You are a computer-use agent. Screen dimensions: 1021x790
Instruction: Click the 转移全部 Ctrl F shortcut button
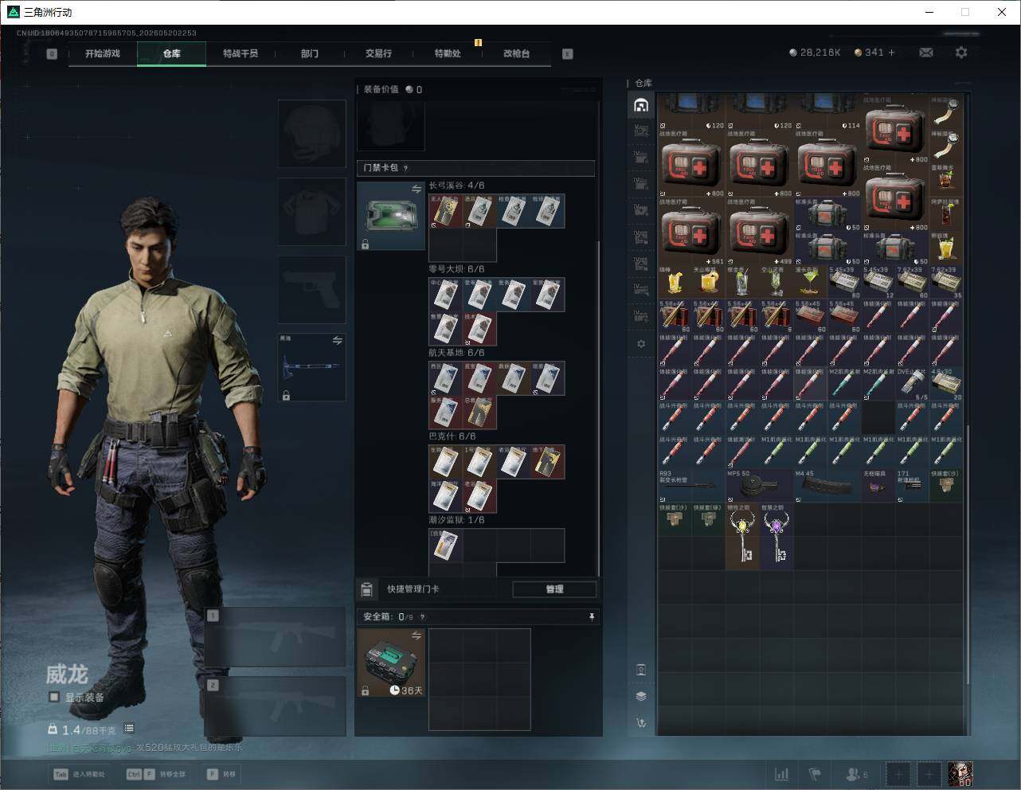click(x=156, y=774)
